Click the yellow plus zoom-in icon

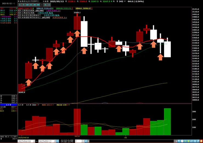pyautogui.click(x=188, y=141)
